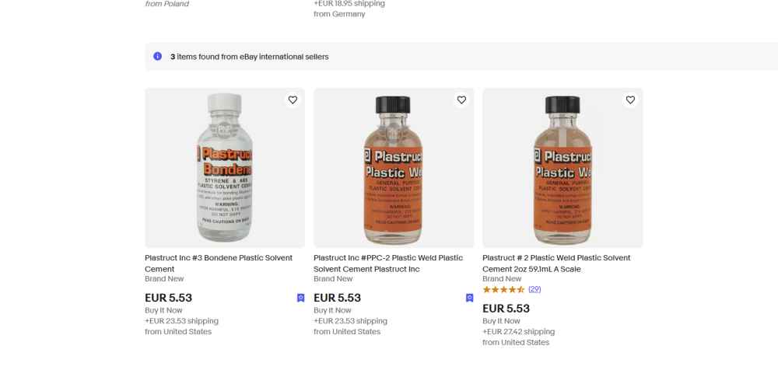Click purple badge icon beside Bondene price
This screenshot has height=391, width=778.
point(301,298)
